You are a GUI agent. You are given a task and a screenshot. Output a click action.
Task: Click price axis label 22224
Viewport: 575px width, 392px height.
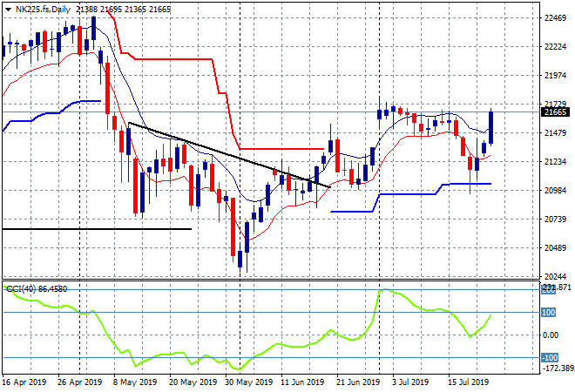(555, 47)
